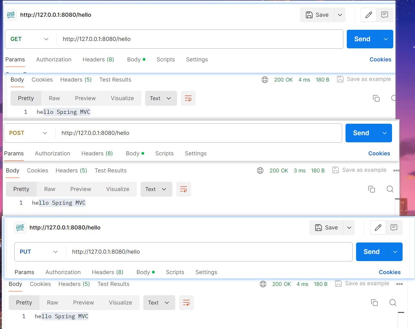Screen dimensions: 415x329
Task: Open the blue Cookies link in the GET request
Action: (380, 60)
